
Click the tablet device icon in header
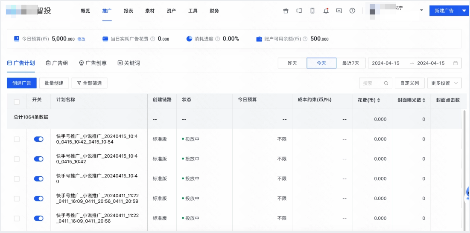(299, 11)
